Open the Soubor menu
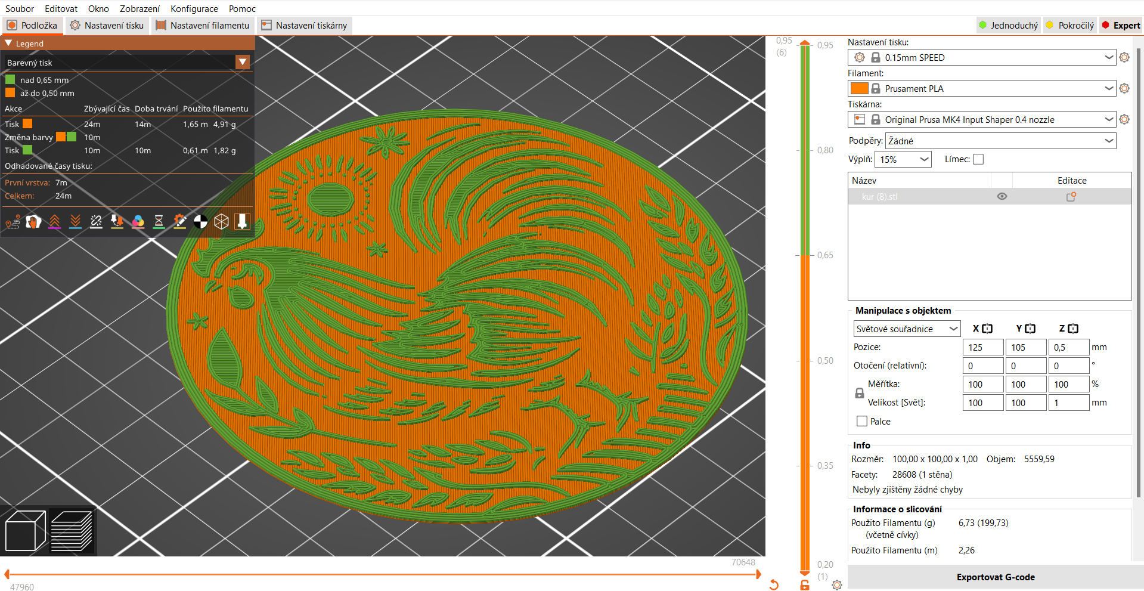1144x591 pixels. click(x=20, y=8)
